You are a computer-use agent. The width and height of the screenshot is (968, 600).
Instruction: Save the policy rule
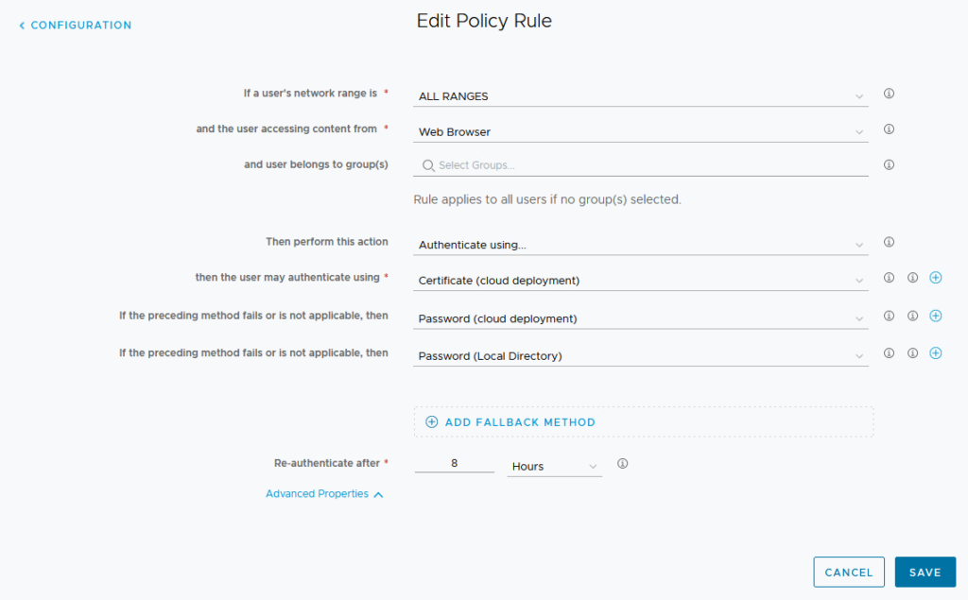click(x=925, y=572)
